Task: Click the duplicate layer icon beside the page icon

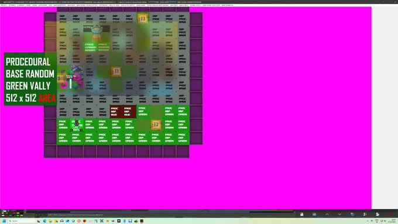Action: point(314,215)
